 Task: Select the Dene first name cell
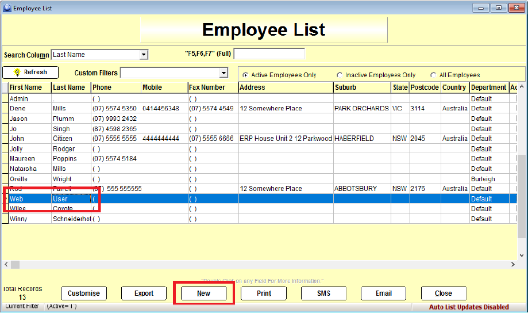tap(30, 108)
